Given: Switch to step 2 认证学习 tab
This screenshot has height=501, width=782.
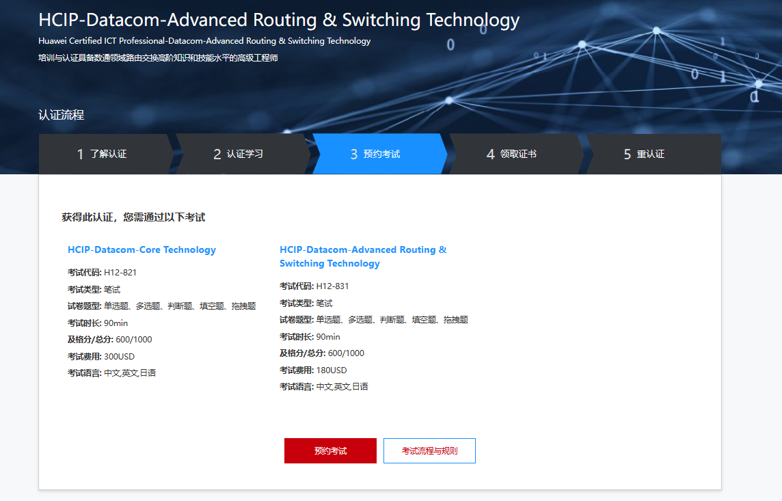Looking at the screenshot, I should coord(242,154).
